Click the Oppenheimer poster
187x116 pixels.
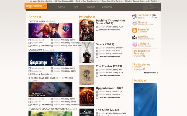point(87,97)
